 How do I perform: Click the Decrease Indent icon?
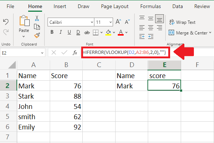click(142, 37)
